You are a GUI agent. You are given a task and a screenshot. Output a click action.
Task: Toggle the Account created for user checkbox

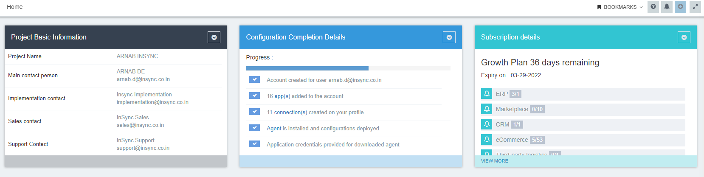pyautogui.click(x=254, y=79)
